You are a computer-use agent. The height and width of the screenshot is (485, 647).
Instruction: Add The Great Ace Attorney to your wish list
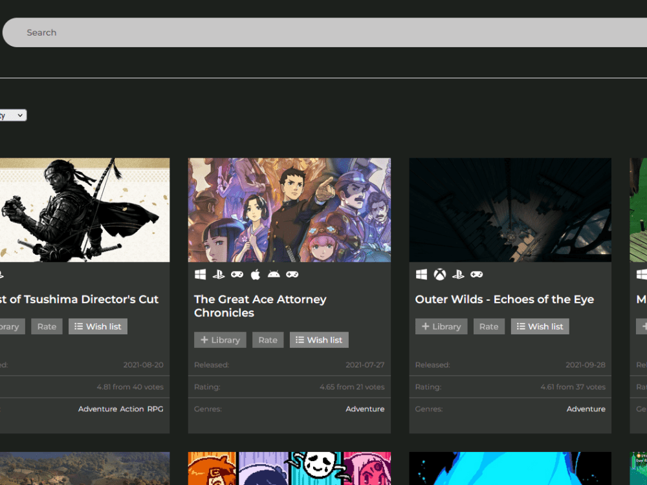pyautogui.click(x=318, y=339)
